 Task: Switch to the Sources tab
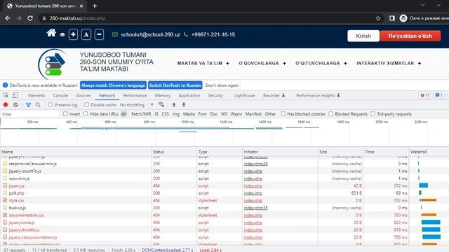pos(83,95)
